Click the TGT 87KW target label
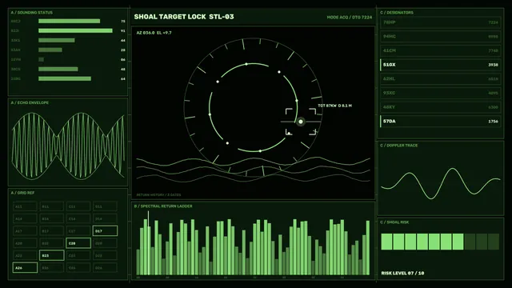The height and width of the screenshot is (288, 512). pyautogui.click(x=335, y=106)
